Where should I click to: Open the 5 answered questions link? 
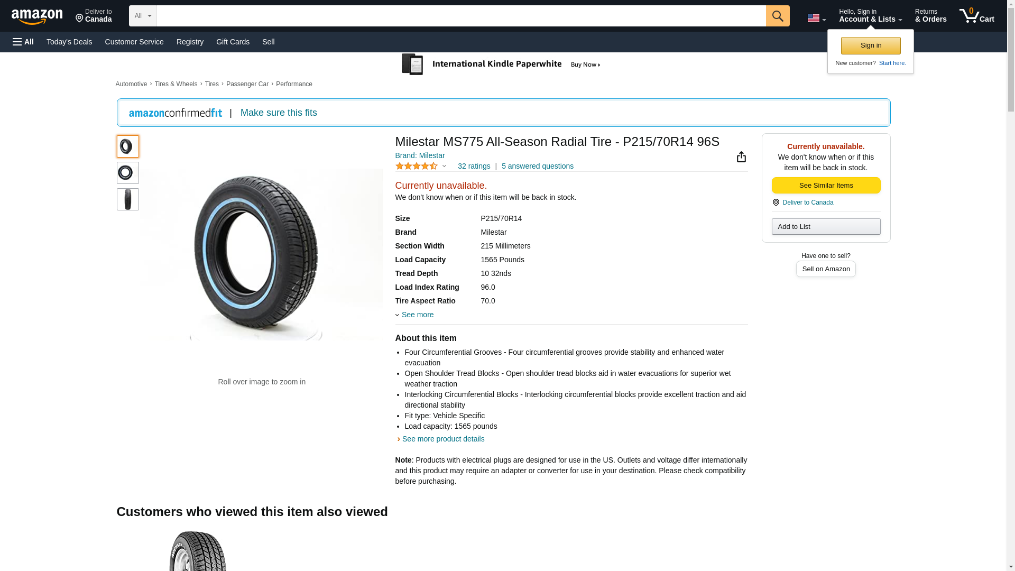[x=537, y=166]
